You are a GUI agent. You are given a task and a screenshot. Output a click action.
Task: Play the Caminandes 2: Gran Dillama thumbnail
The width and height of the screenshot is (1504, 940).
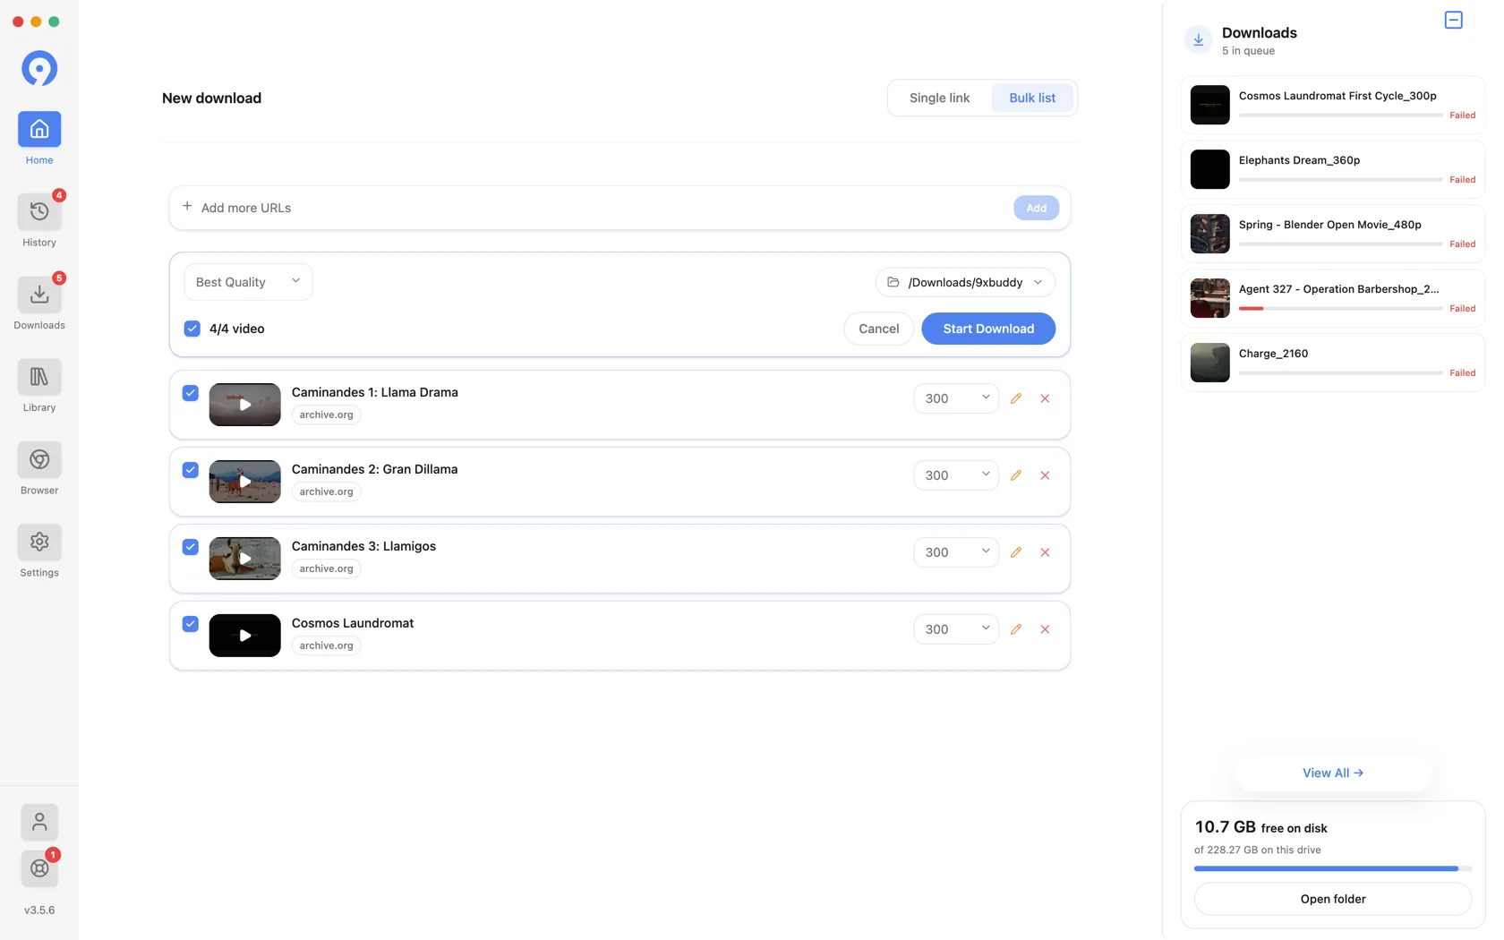point(244,482)
